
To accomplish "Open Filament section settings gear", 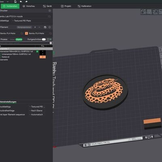I will click(x=50, y=27).
